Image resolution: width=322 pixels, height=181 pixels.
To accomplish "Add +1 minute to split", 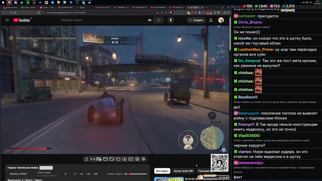I will [x=75, y=174].
